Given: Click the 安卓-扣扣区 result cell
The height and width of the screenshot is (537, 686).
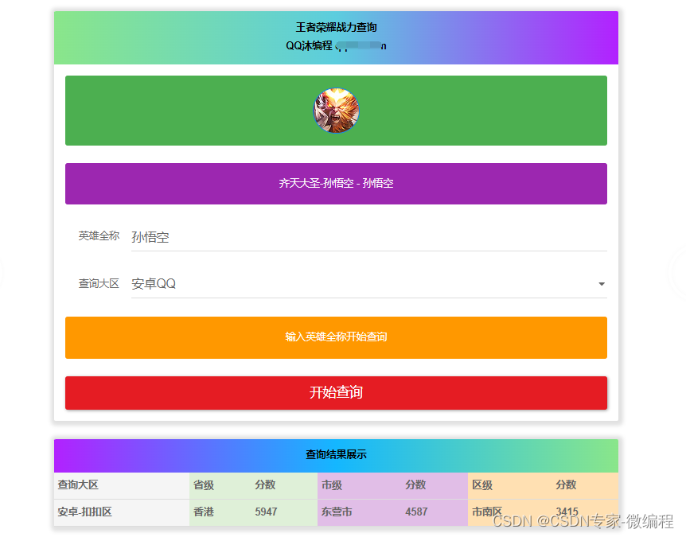Looking at the screenshot, I should click(82, 512).
